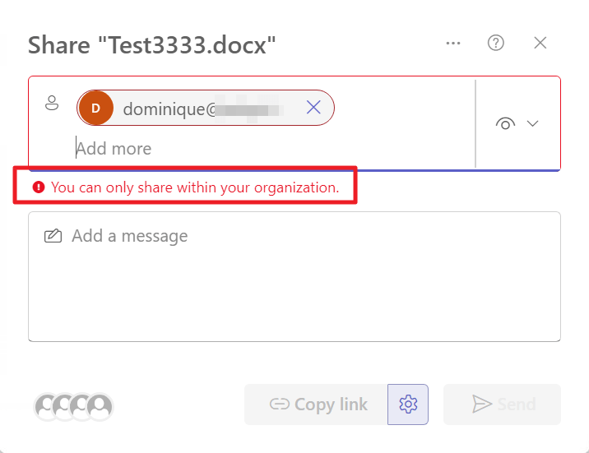
Task: Click the Send button label
Action: coord(517,404)
